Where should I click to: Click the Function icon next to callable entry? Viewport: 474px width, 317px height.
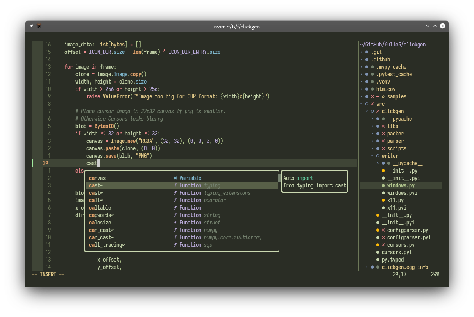click(x=175, y=208)
